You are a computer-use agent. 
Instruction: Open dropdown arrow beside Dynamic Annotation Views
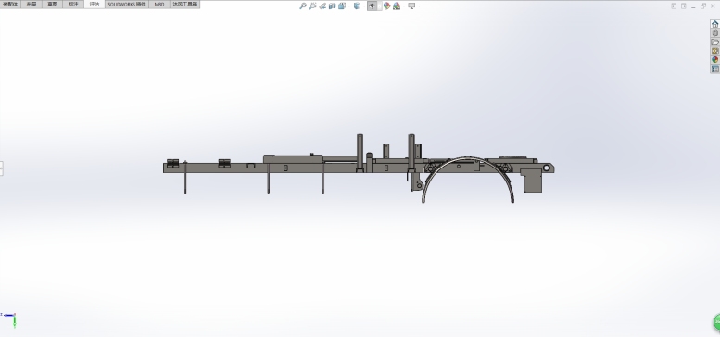coord(349,6)
